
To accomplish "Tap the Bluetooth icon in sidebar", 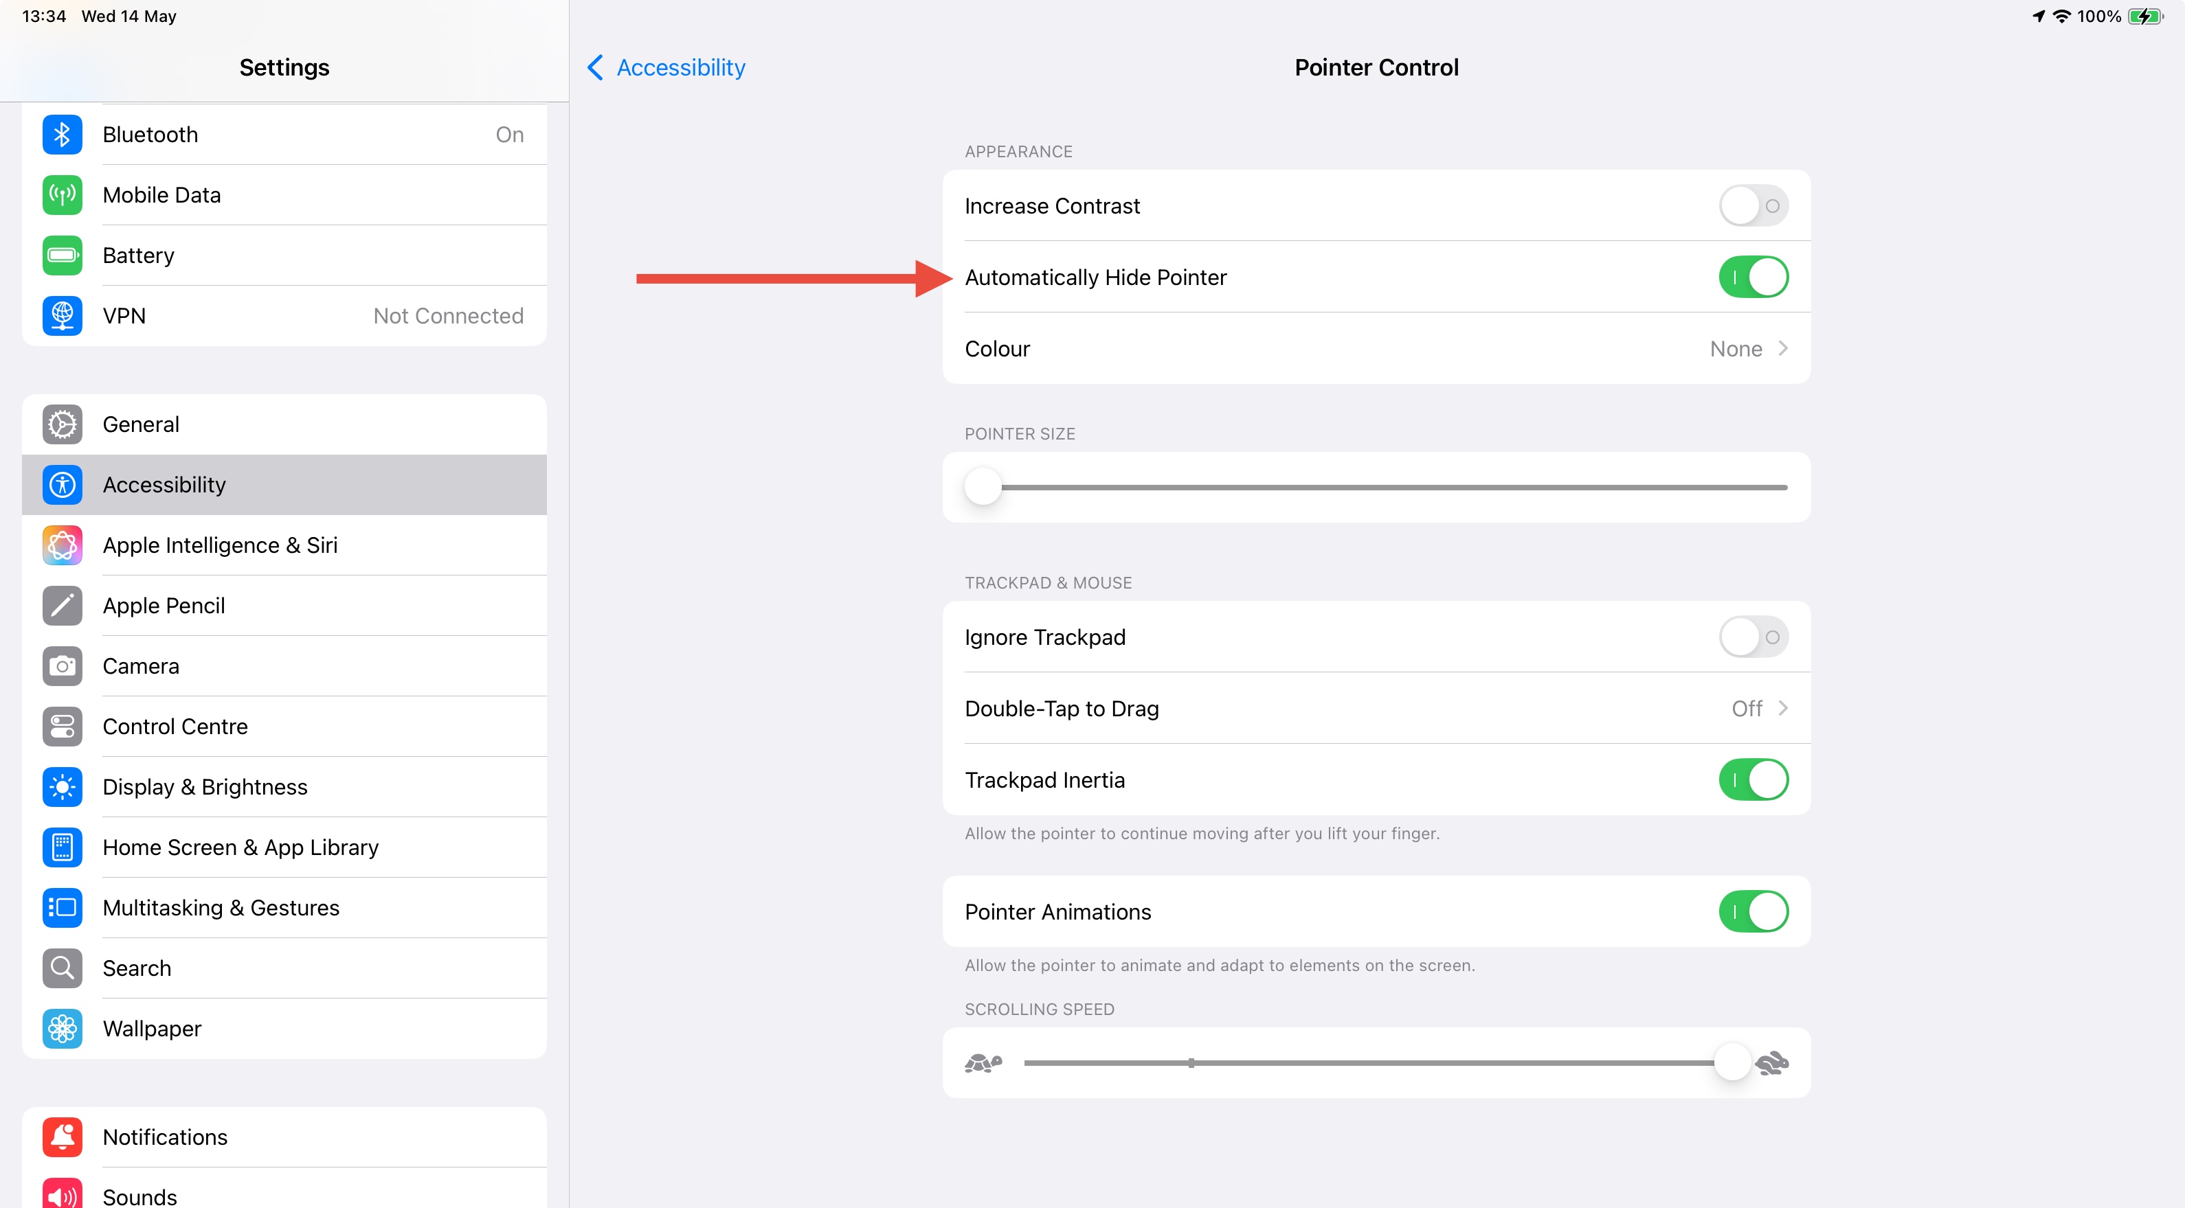I will (x=62, y=135).
